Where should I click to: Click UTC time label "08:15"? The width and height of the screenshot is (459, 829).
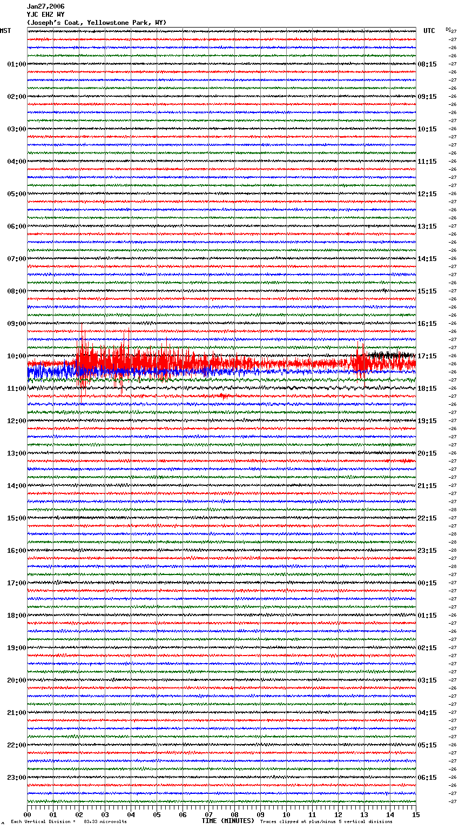tap(427, 64)
